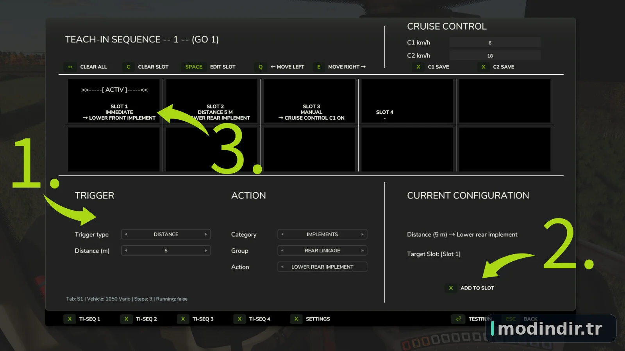Click the "CRUISE CONTROL" heading
Image resolution: width=625 pixels, height=351 pixels.
pyautogui.click(x=447, y=27)
